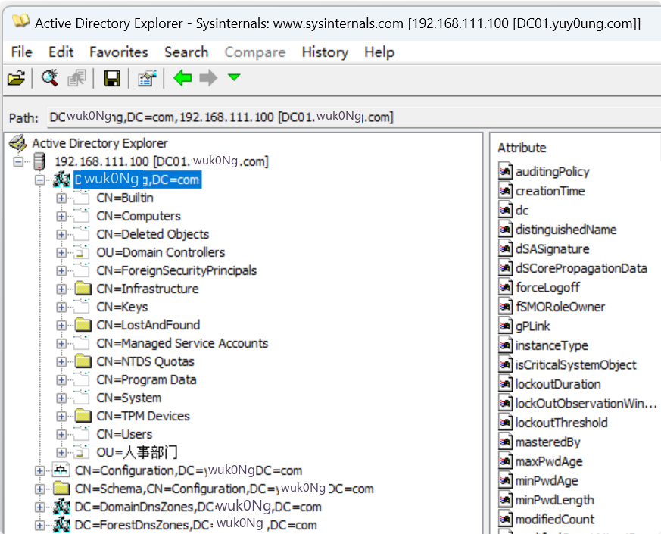Expand the CN=Deleted Objects node
Screen dimensions: 661x534
(61, 235)
